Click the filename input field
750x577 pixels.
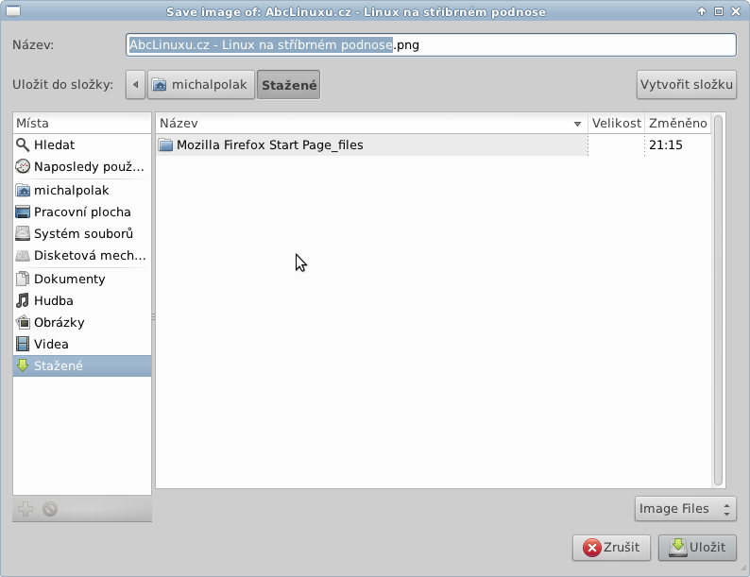431,45
